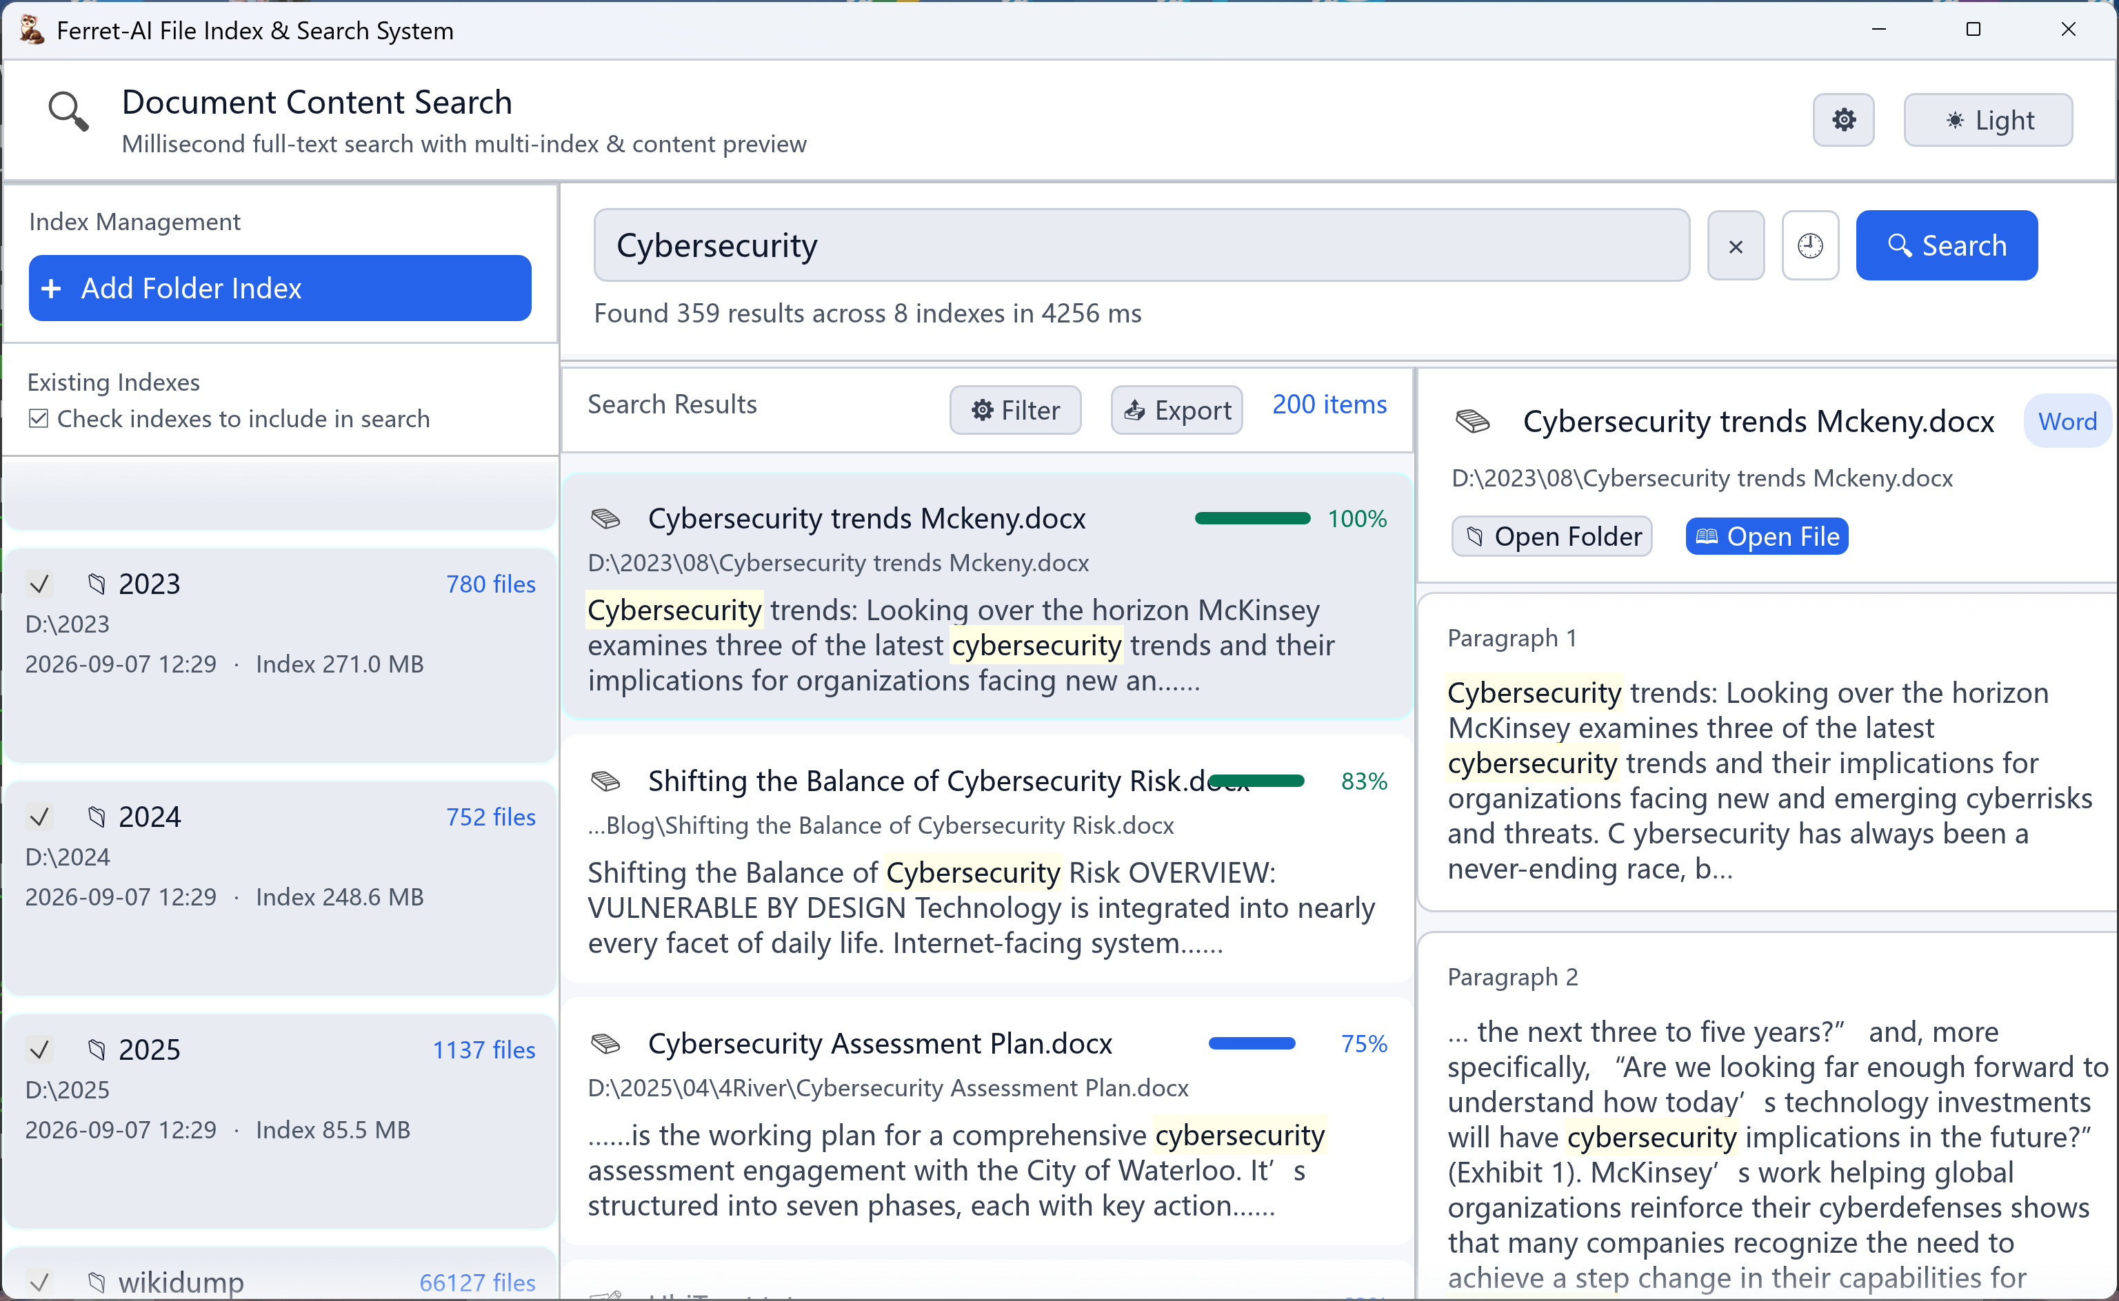Viewport: 2119px width, 1301px height.
Task: Maximize the Ferret-AI window
Action: point(1973,29)
